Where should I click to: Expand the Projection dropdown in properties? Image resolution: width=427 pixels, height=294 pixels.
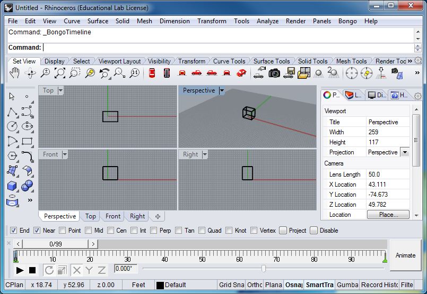point(405,152)
